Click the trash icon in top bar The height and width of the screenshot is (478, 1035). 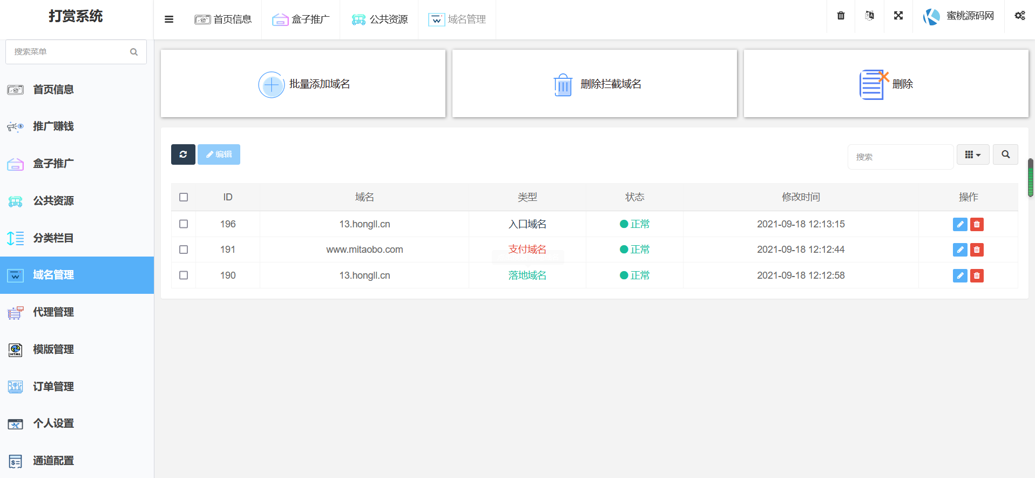841,16
